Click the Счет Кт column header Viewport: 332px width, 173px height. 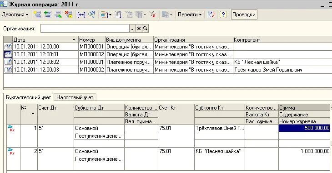(x=176, y=114)
